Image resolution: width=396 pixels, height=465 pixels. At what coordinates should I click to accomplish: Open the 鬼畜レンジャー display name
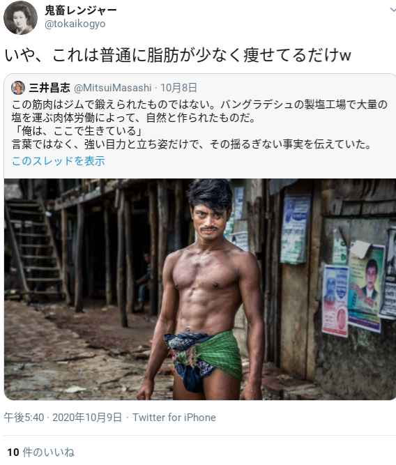pos(81,10)
